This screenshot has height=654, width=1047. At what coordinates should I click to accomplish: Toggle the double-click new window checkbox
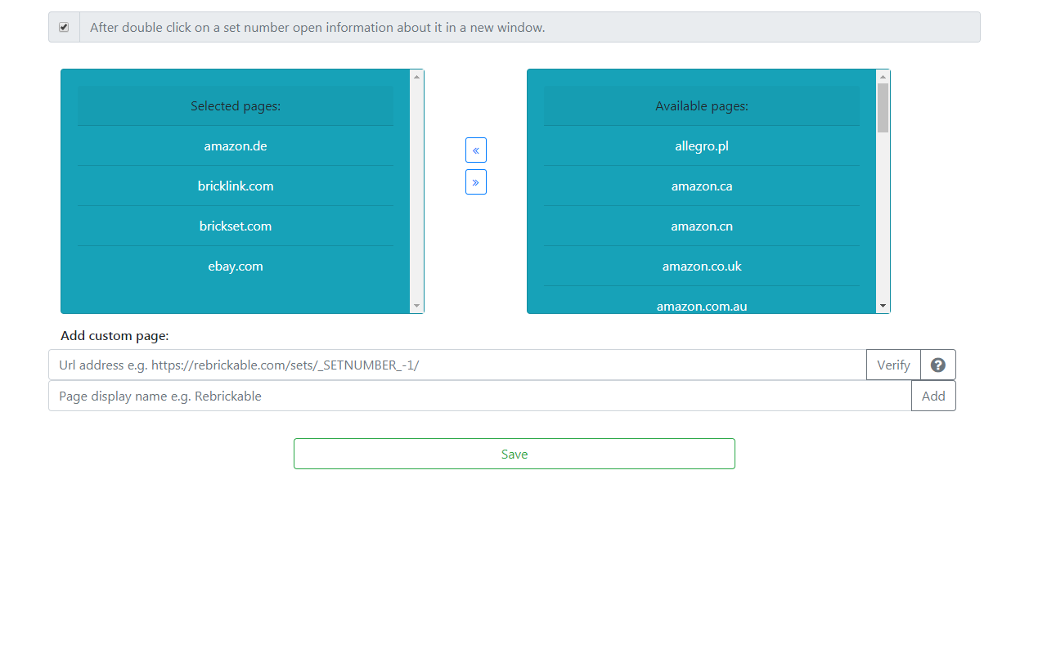pyautogui.click(x=64, y=27)
